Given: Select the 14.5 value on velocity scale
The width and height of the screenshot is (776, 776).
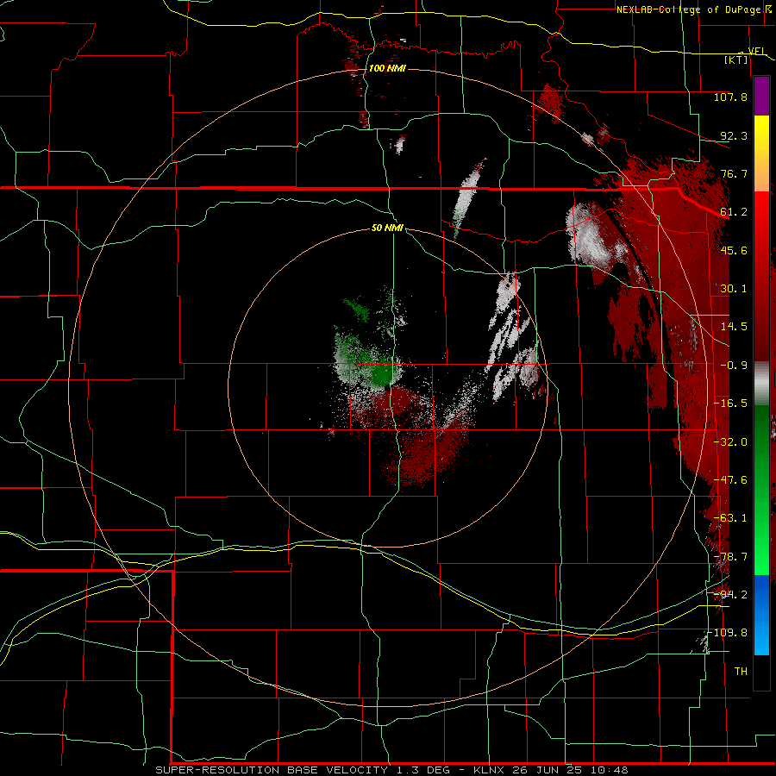Looking at the screenshot, I should click(734, 327).
